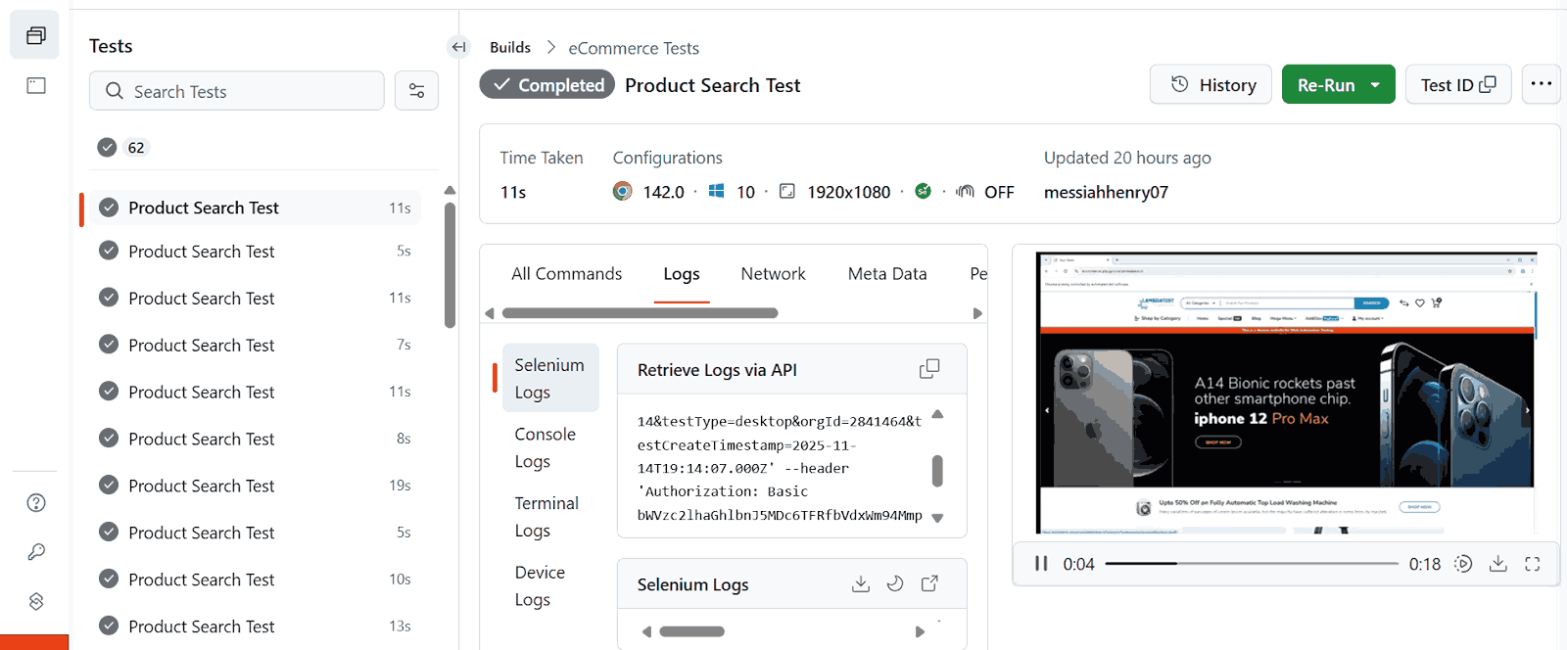The width and height of the screenshot is (1567, 650).
Task: Switch to Logs tab
Action: (682, 274)
